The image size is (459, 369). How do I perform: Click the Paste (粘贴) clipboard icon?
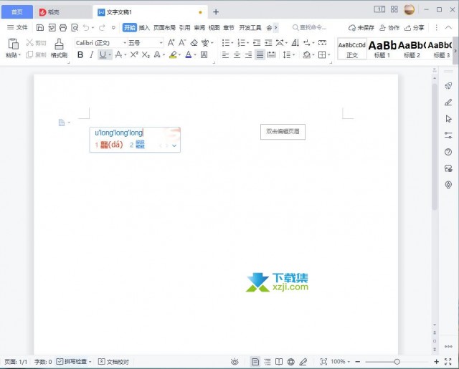click(13, 44)
